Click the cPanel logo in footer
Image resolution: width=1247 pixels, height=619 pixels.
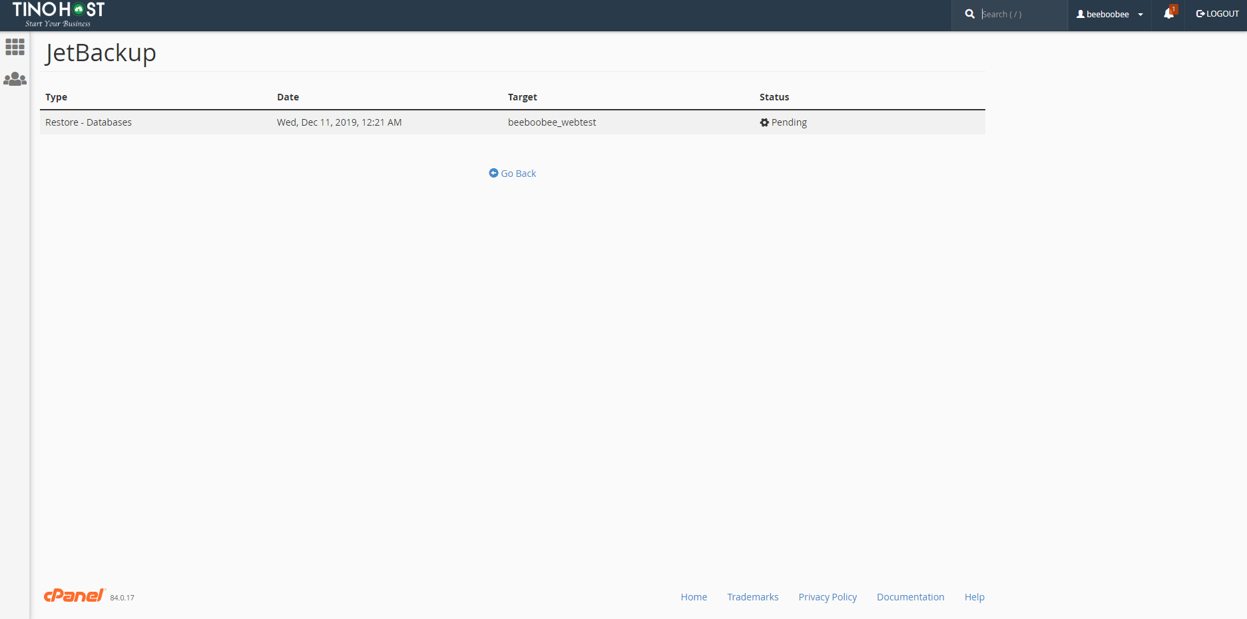point(74,595)
